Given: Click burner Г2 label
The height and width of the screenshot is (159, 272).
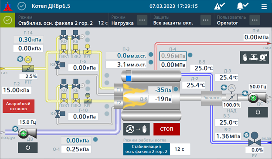Looking at the screenshot, I should (x=119, y=103).
